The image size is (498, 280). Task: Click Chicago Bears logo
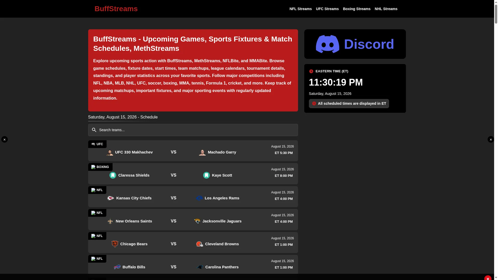[115, 244]
